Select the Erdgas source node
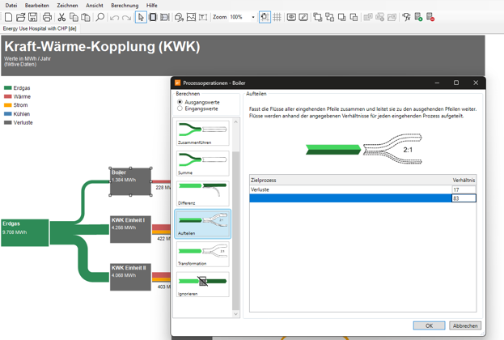The width and height of the screenshot is (504, 340). (25, 233)
